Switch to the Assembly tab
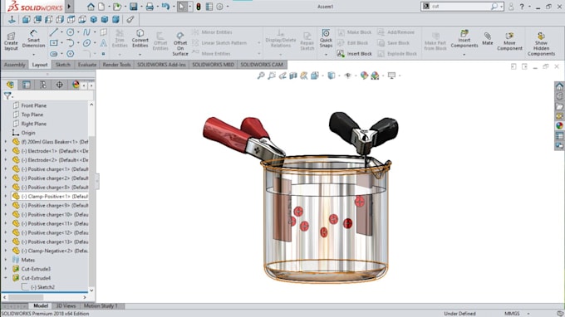The height and width of the screenshot is (317, 565). [x=14, y=65]
